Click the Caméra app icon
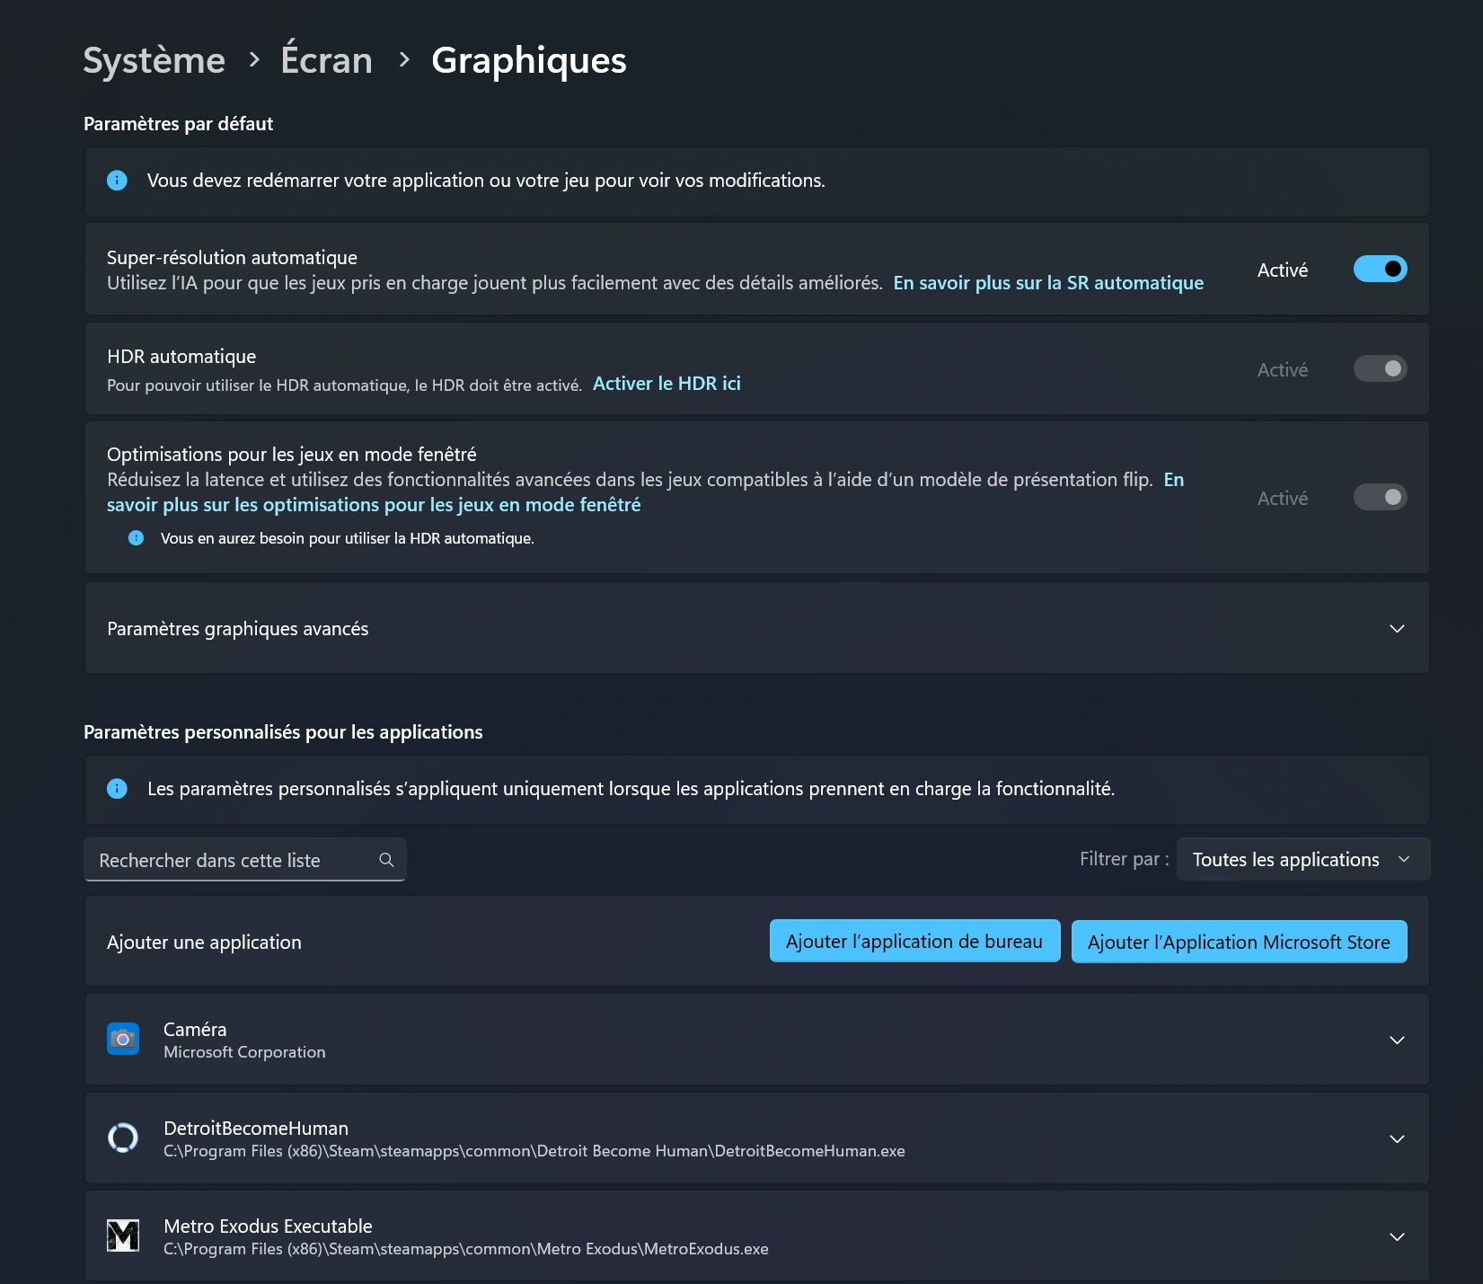 tap(123, 1039)
